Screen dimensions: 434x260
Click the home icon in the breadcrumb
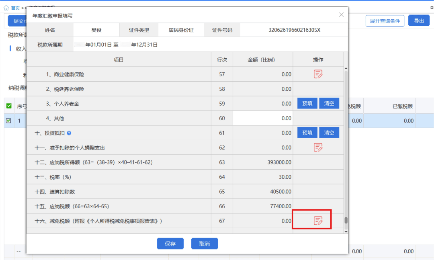[x=6, y=7]
